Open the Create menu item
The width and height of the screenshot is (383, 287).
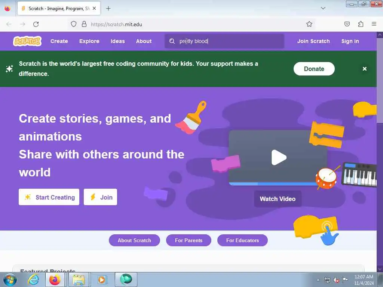pos(59,41)
